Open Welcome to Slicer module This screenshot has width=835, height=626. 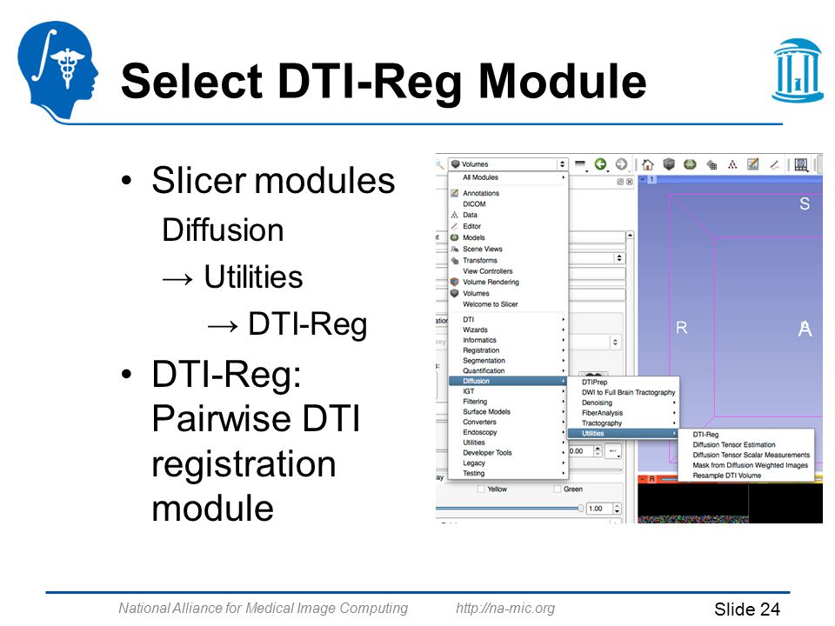point(508,304)
